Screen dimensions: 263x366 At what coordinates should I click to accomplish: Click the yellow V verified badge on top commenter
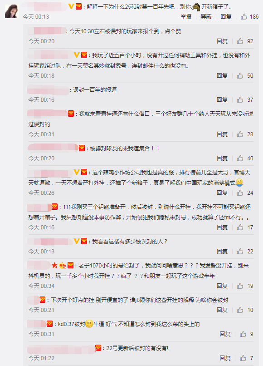71,6
